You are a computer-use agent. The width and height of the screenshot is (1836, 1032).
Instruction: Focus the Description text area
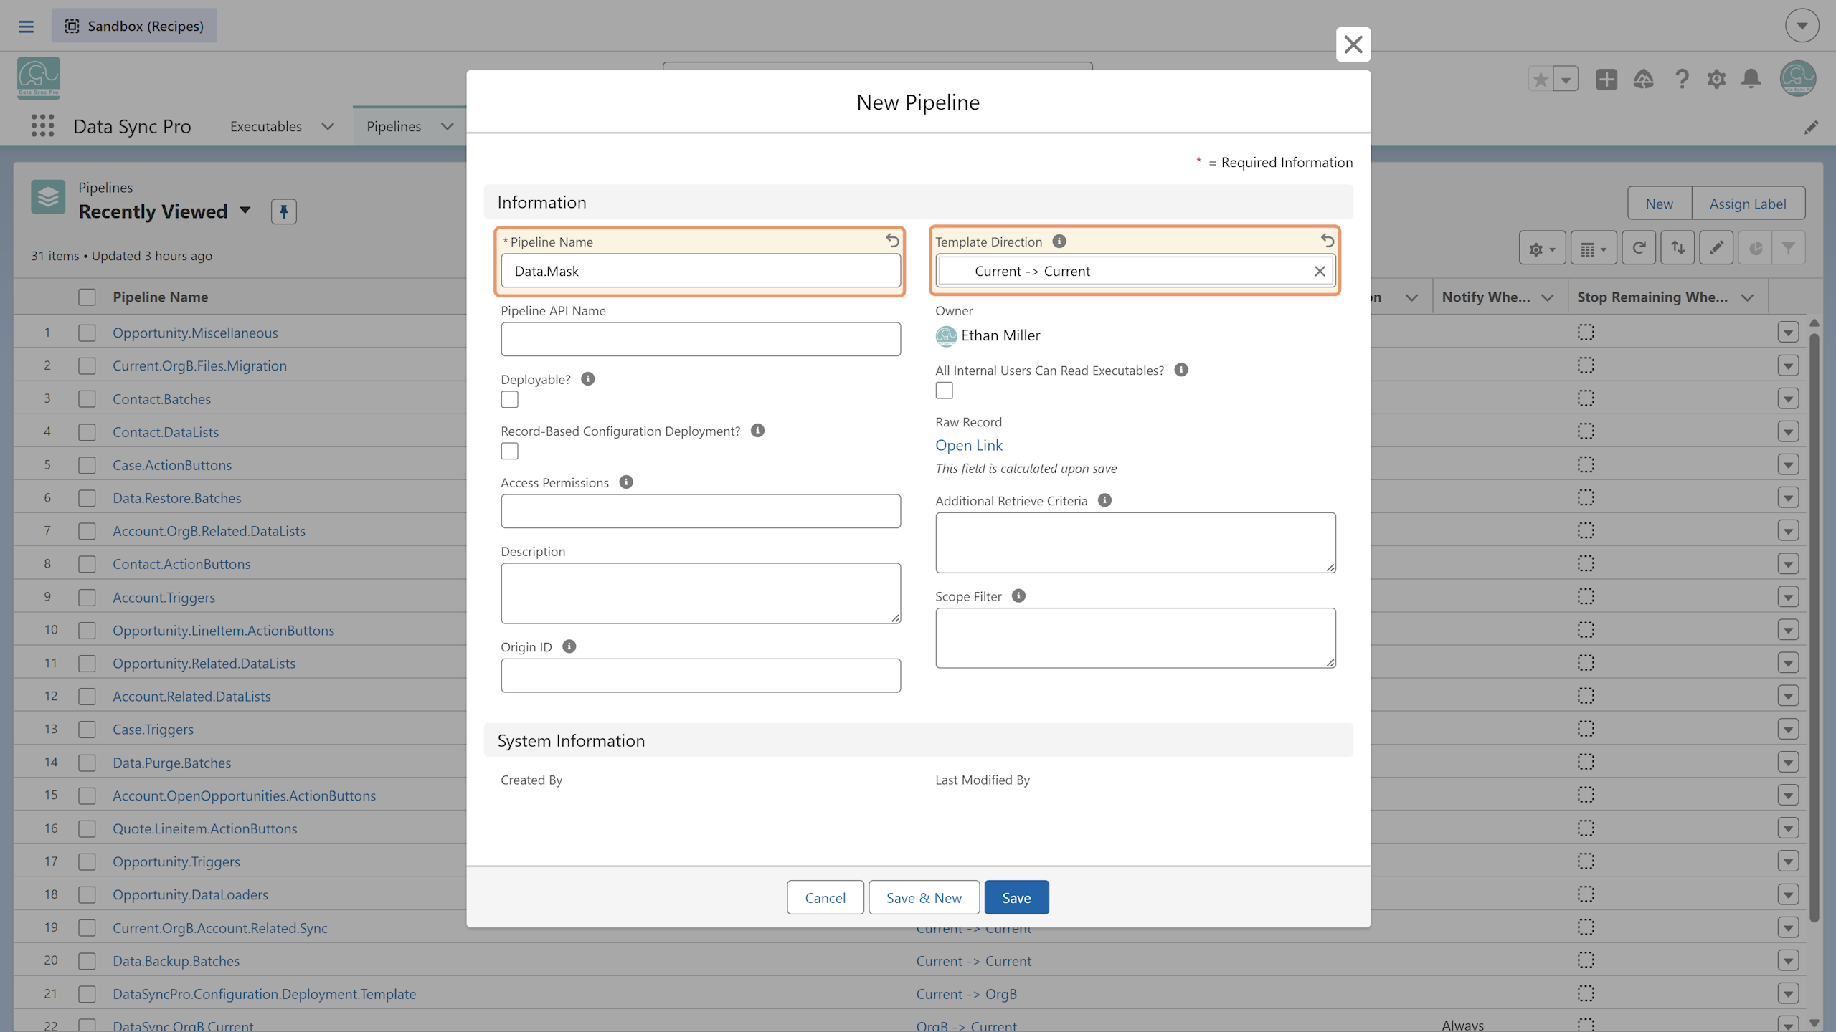pyautogui.click(x=701, y=593)
